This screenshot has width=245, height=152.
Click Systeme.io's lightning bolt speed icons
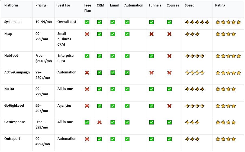pyautogui.click(x=197, y=22)
